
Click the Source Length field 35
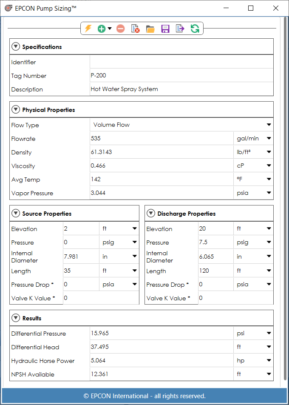tap(81, 271)
